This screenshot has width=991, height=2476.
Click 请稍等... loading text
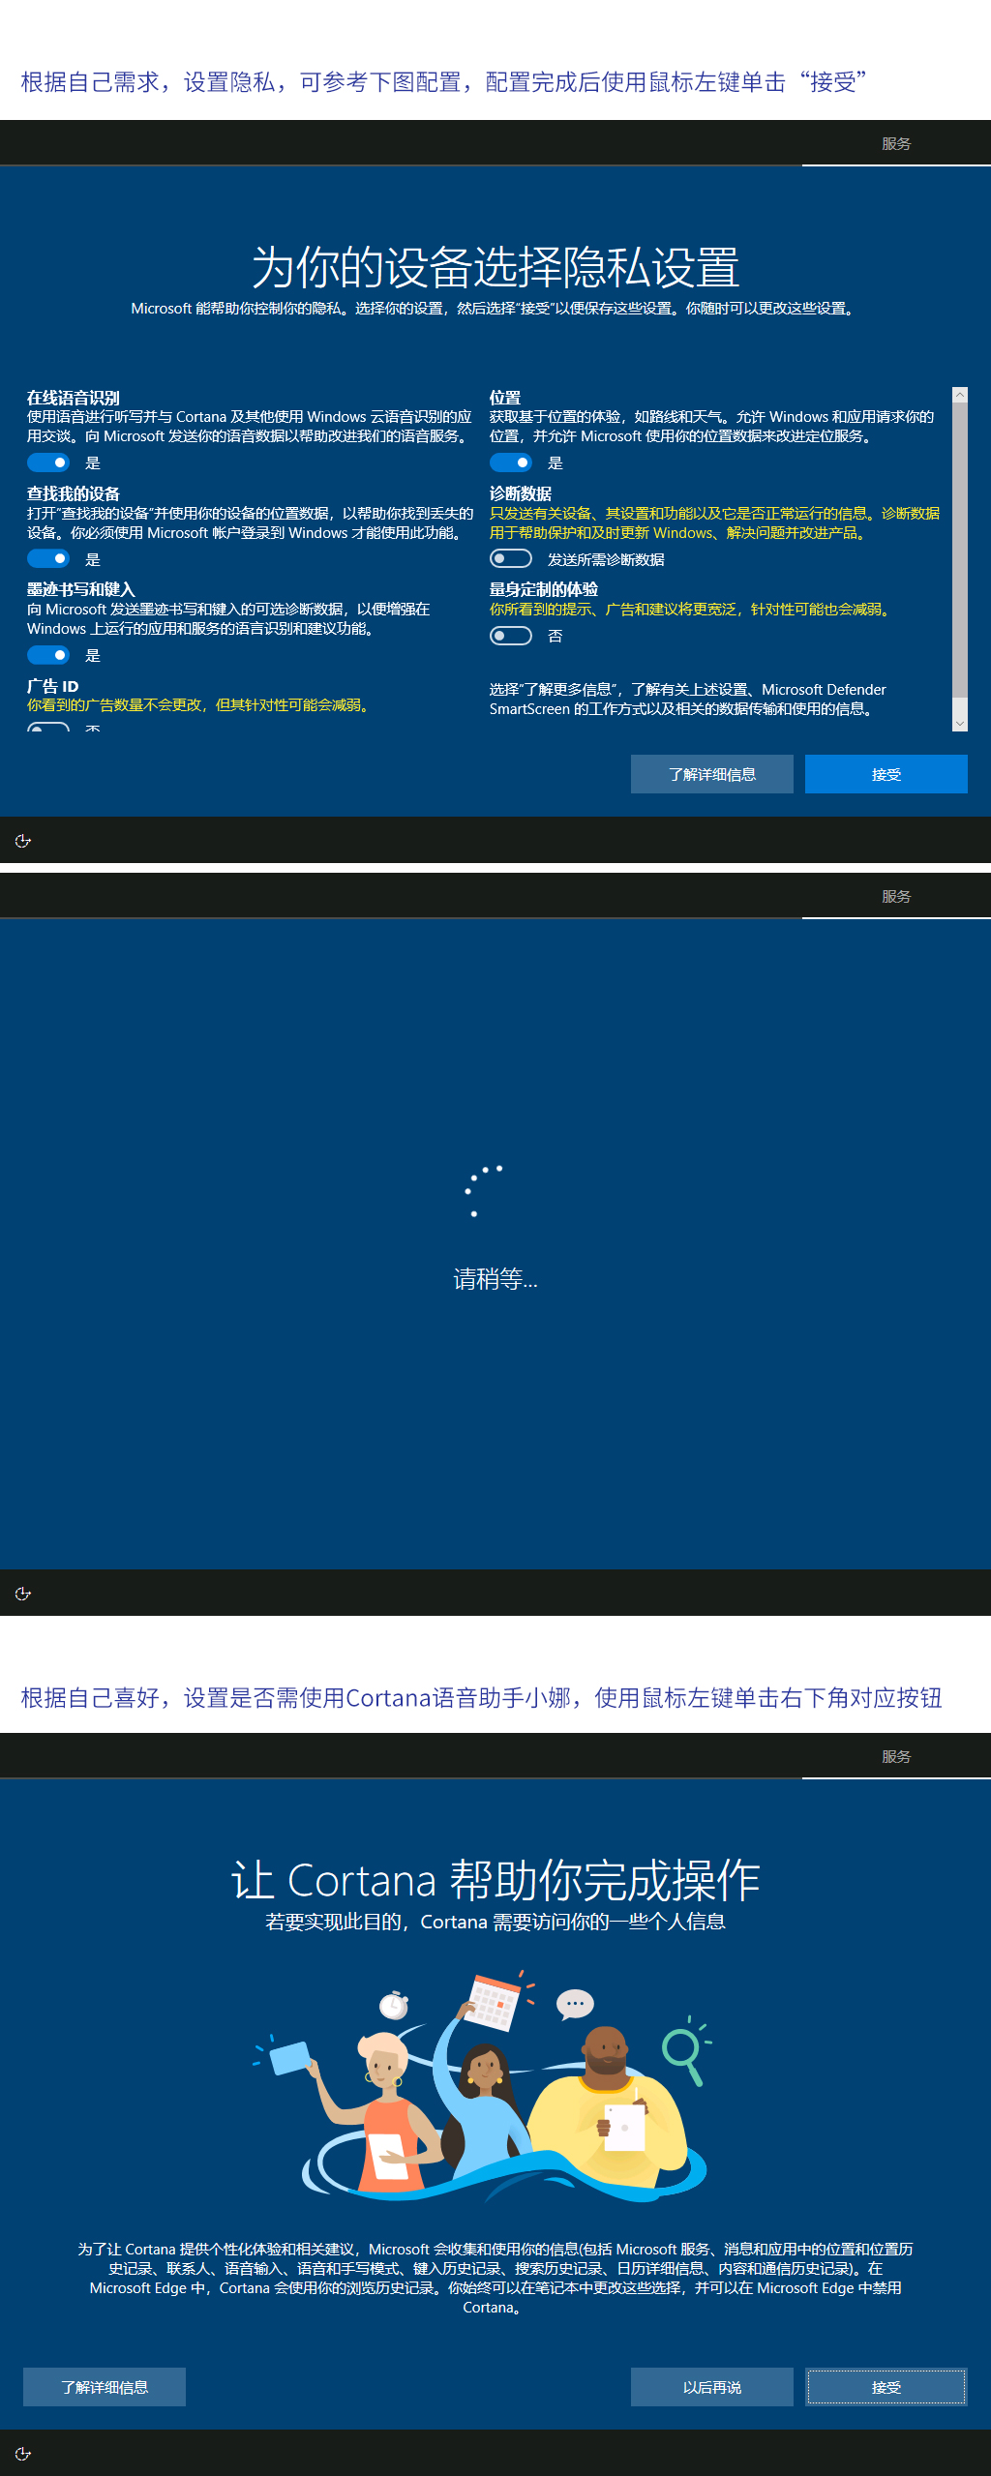[495, 1279]
